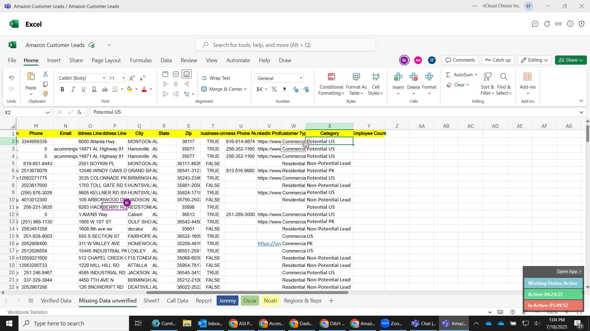The width and height of the screenshot is (590, 331).
Task: Toggle Wrap Text
Action: (216, 78)
